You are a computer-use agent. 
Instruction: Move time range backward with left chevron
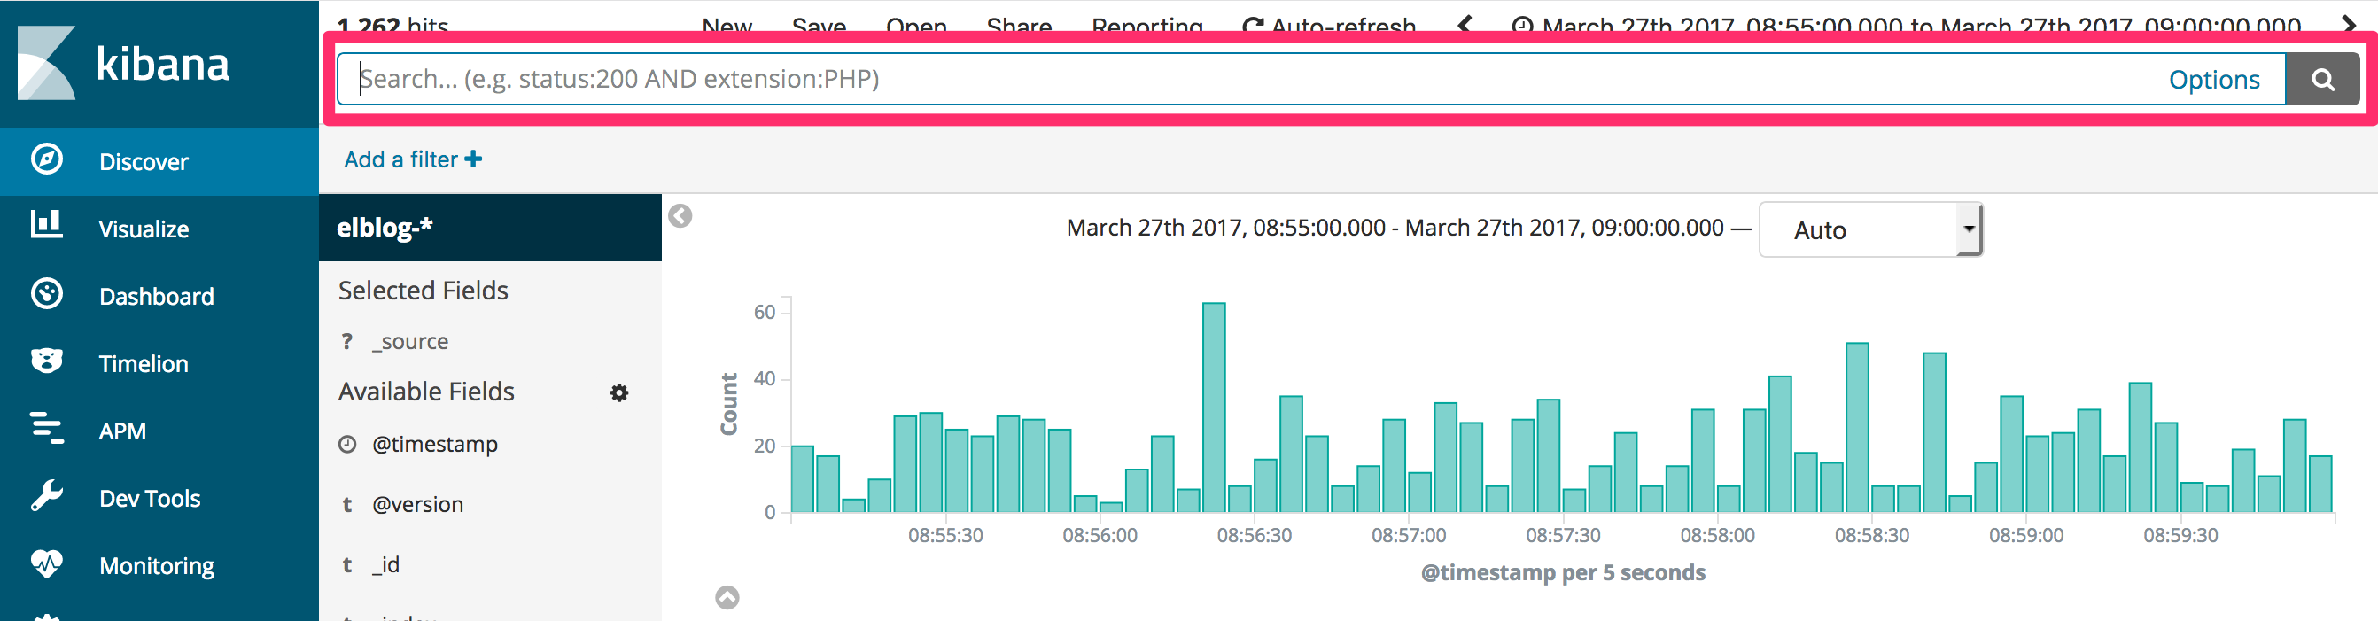click(1465, 25)
